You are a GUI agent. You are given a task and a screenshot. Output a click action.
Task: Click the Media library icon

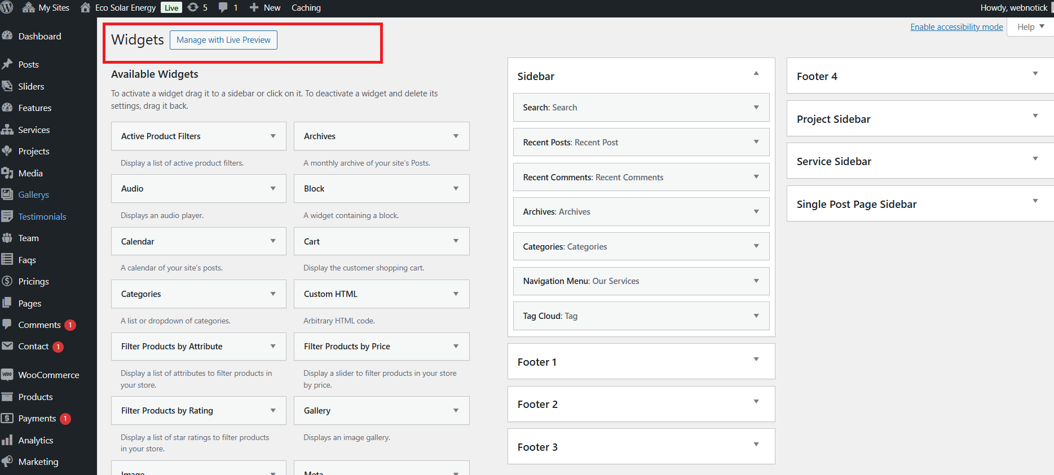click(x=7, y=173)
